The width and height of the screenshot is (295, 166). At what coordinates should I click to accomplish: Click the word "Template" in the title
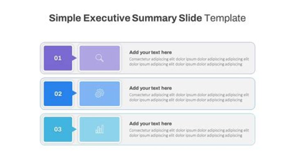click(225, 18)
